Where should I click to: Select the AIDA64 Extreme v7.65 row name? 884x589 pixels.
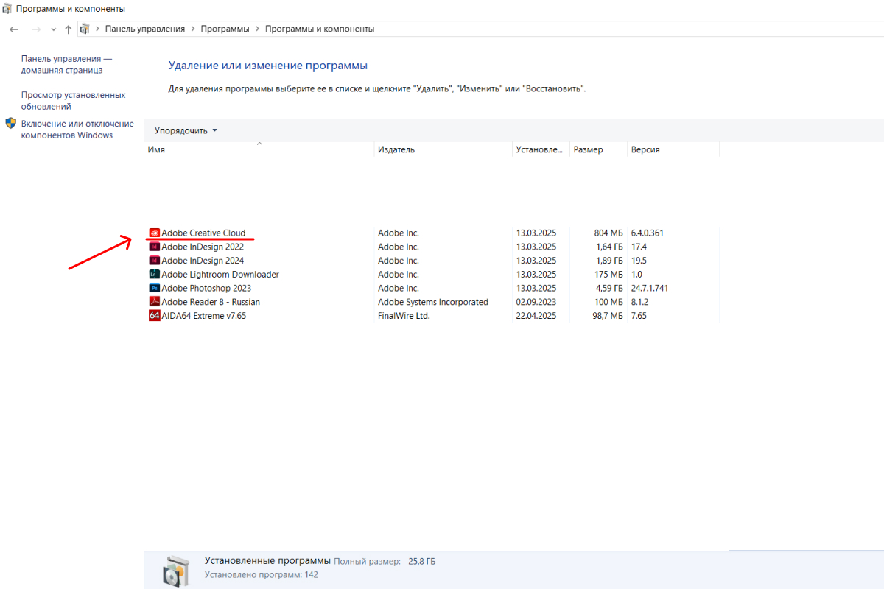coord(203,316)
